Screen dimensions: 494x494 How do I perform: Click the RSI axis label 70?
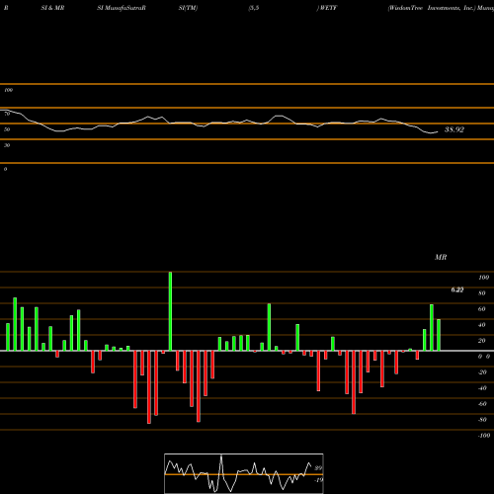tap(7, 114)
